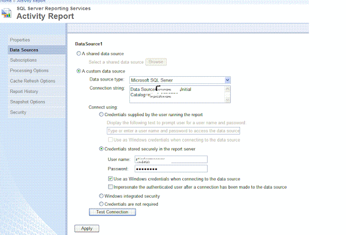Select Windows integrated security option
The height and width of the screenshot is (235, 346).
101,196
